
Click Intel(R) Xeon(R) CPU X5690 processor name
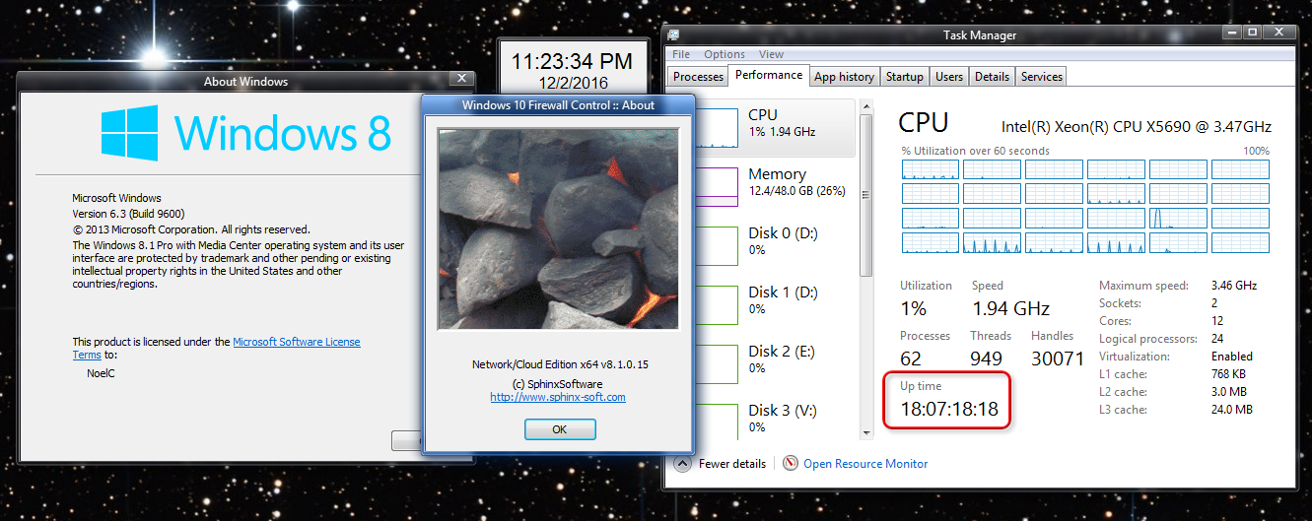coord(1137,127)
